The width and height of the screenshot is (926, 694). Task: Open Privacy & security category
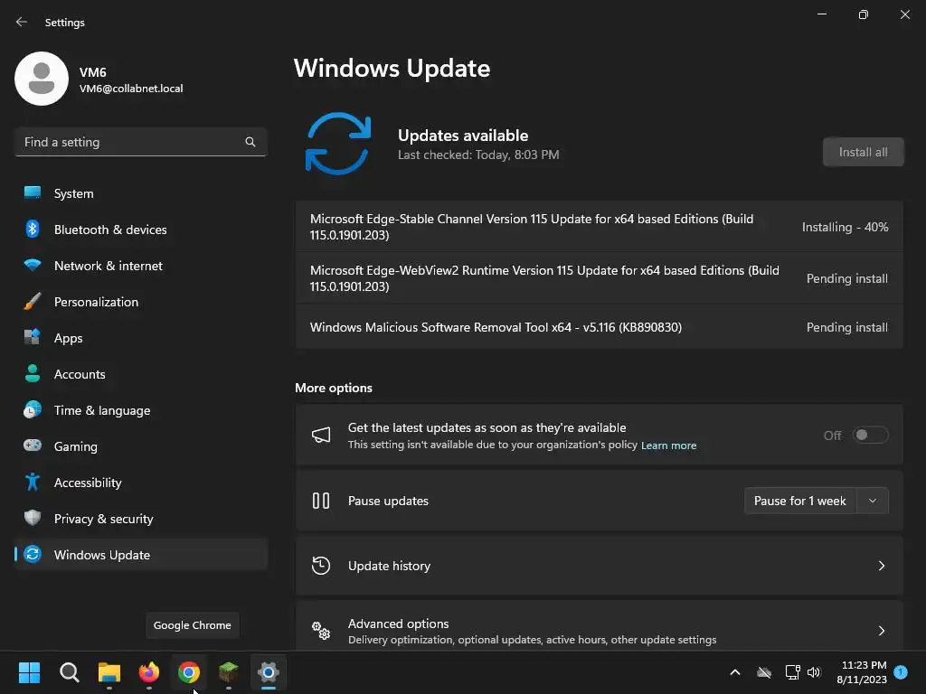(140, 519)
